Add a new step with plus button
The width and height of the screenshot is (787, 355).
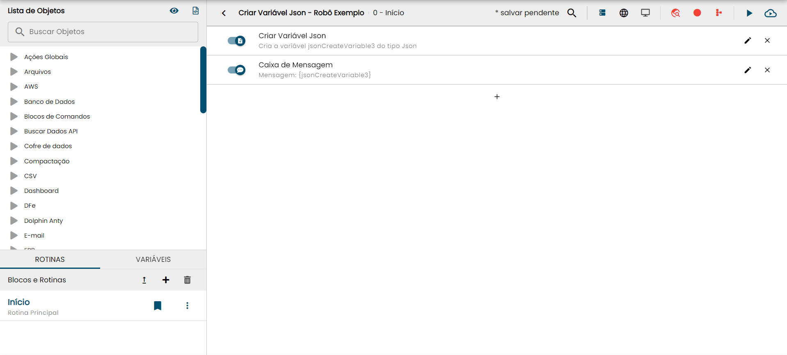(x=496, y=97)
